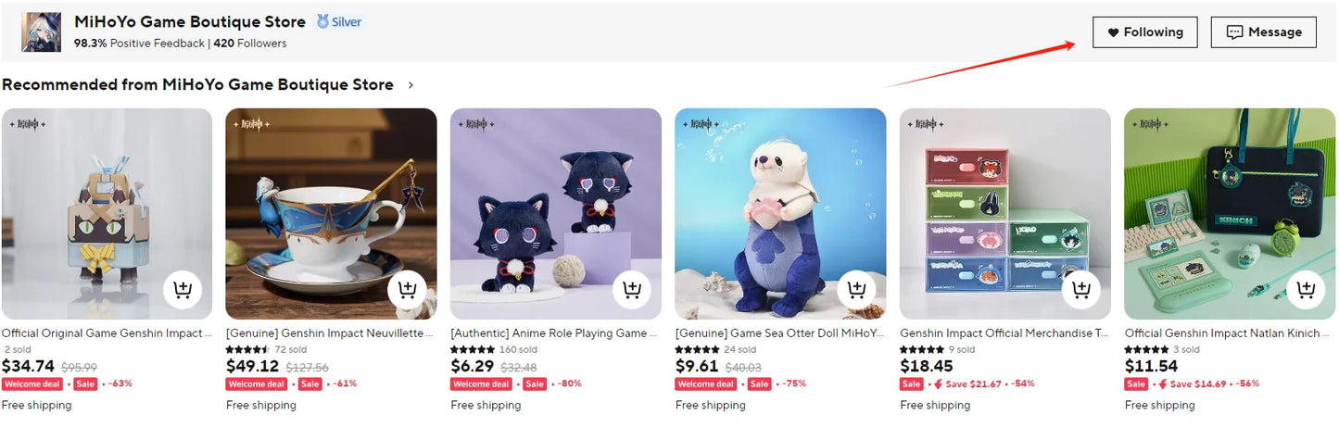Expand the store recommendations chevron arrow
Image resolution: width=1339 pixels, height=427 pixels.
pos(411,85)
